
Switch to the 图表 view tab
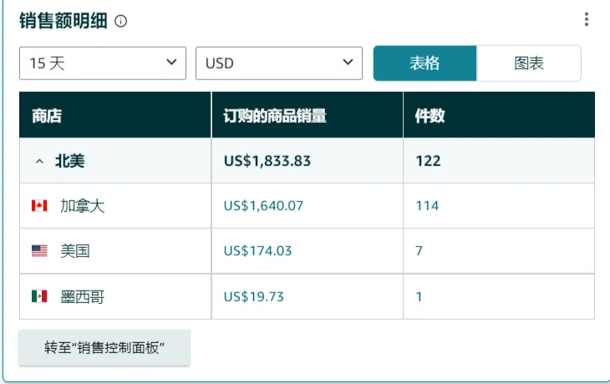529,63
